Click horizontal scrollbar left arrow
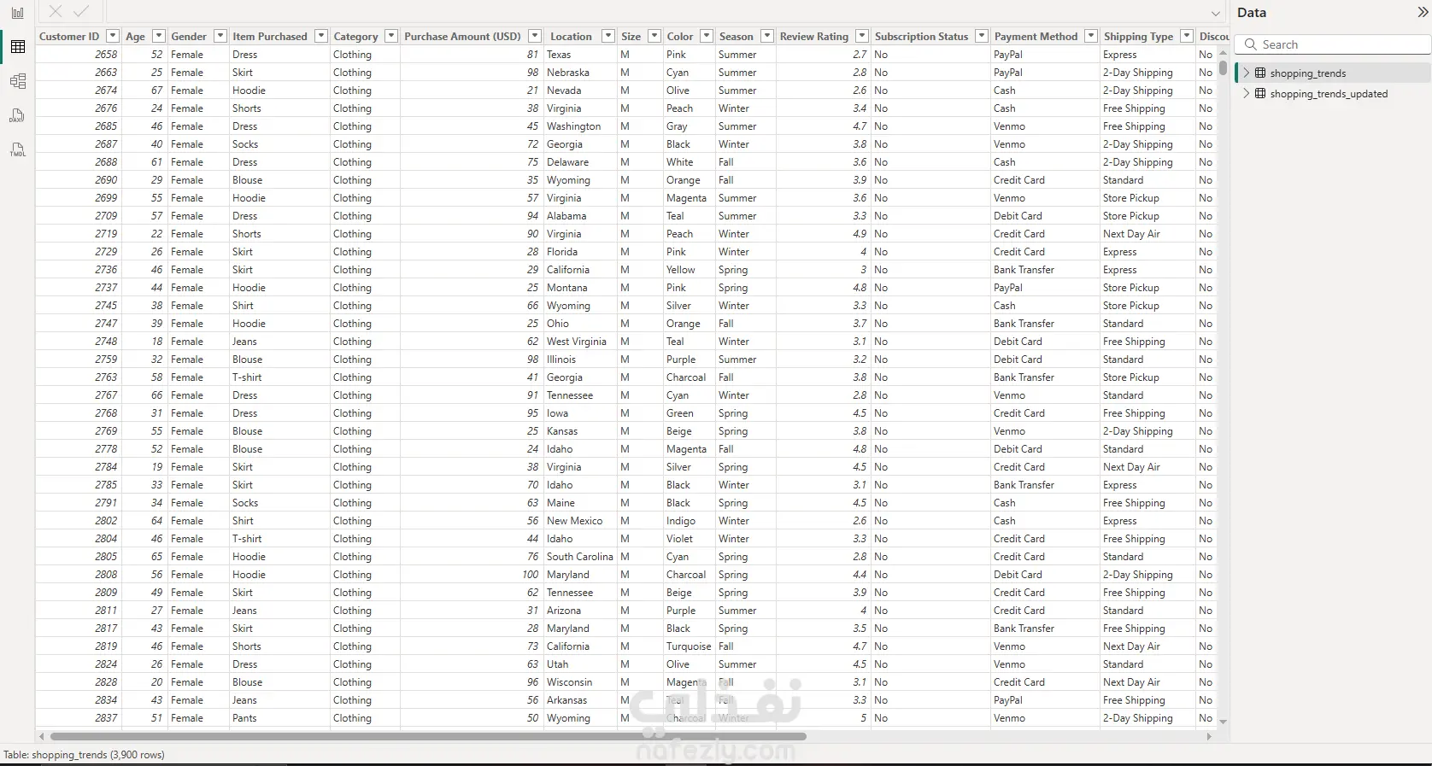The width and height of the screenshot is (1432, 766). 42,736
